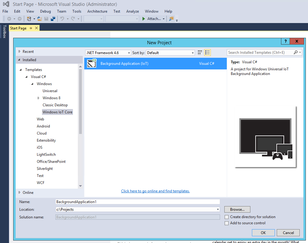Click the Find in Files toolbar icon
Viewport: 308px width, 243px height.
point(171,18)
